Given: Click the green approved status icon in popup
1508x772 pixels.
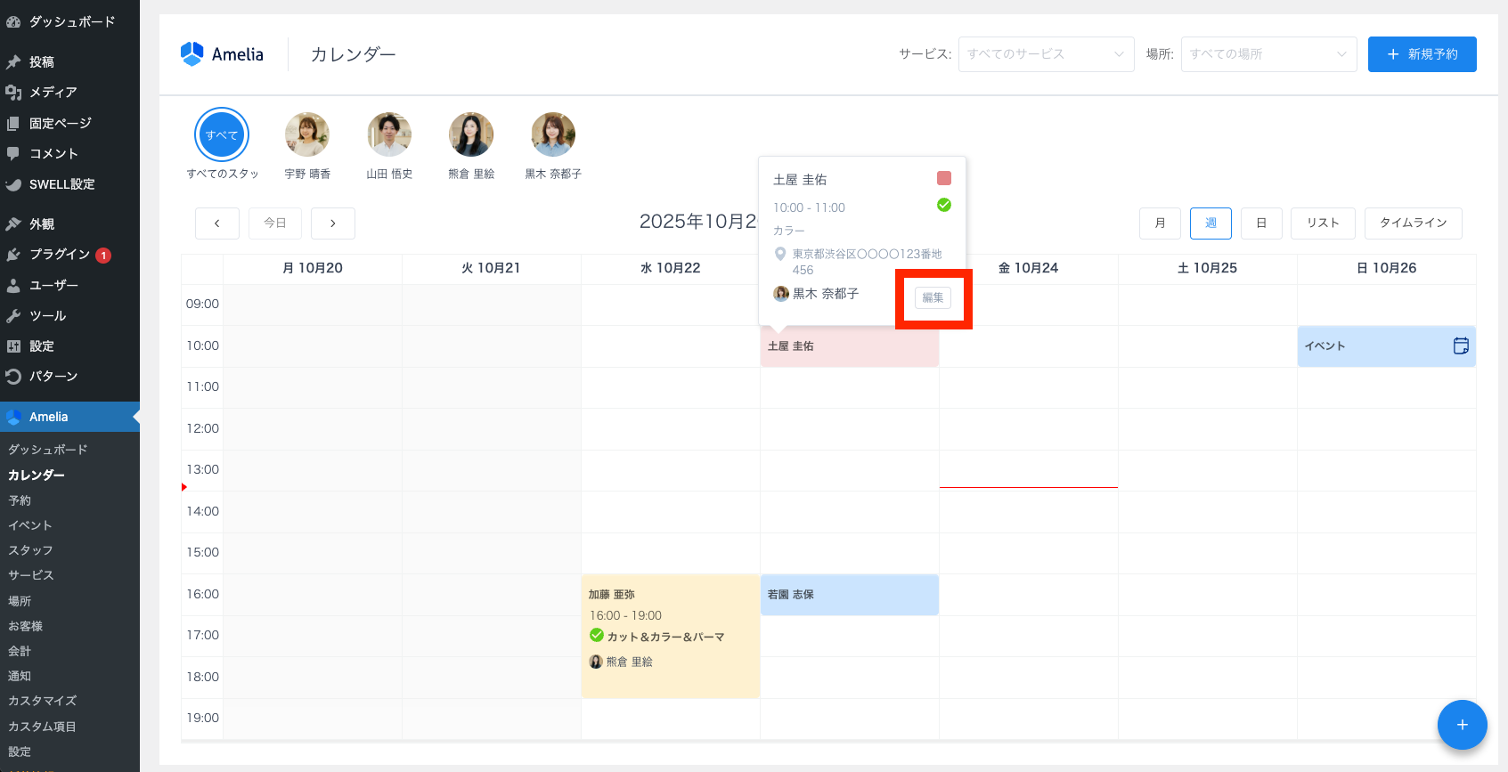Looking at the screenshot, I should tap(944, 206).
